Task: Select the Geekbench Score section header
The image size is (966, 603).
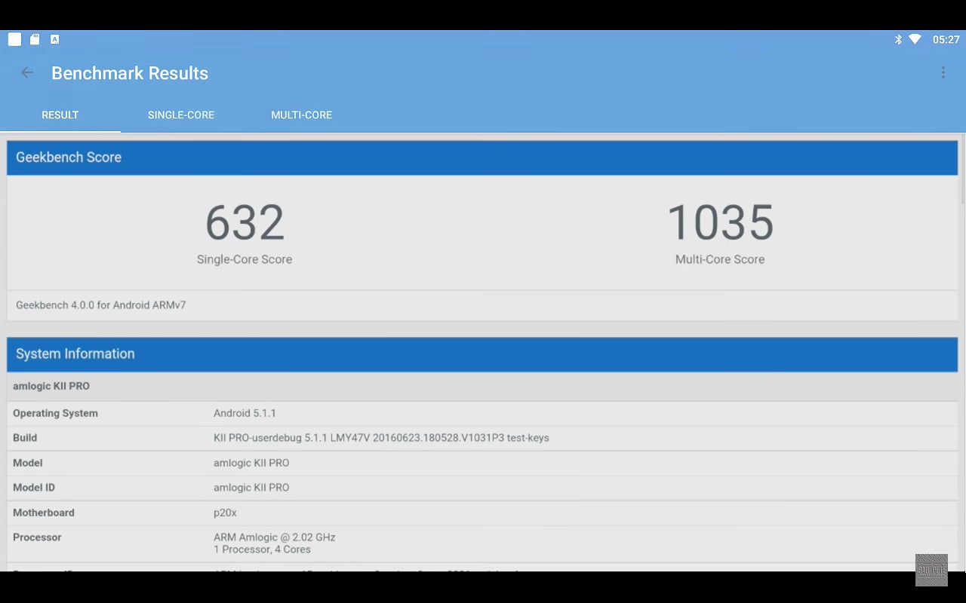Action: click(x=482, y=158)
